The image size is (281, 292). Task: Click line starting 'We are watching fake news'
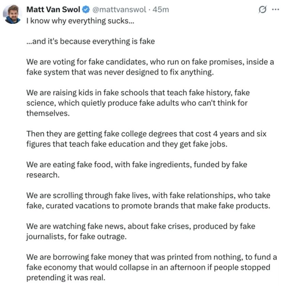point(141,226)
